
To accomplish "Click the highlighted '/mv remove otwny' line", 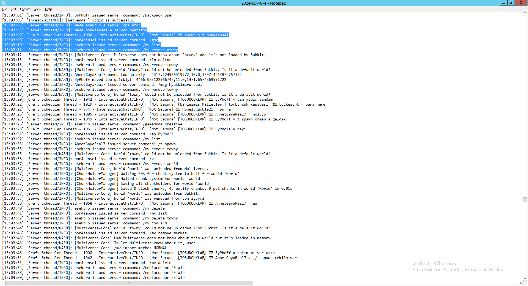I will pos(90,50).
